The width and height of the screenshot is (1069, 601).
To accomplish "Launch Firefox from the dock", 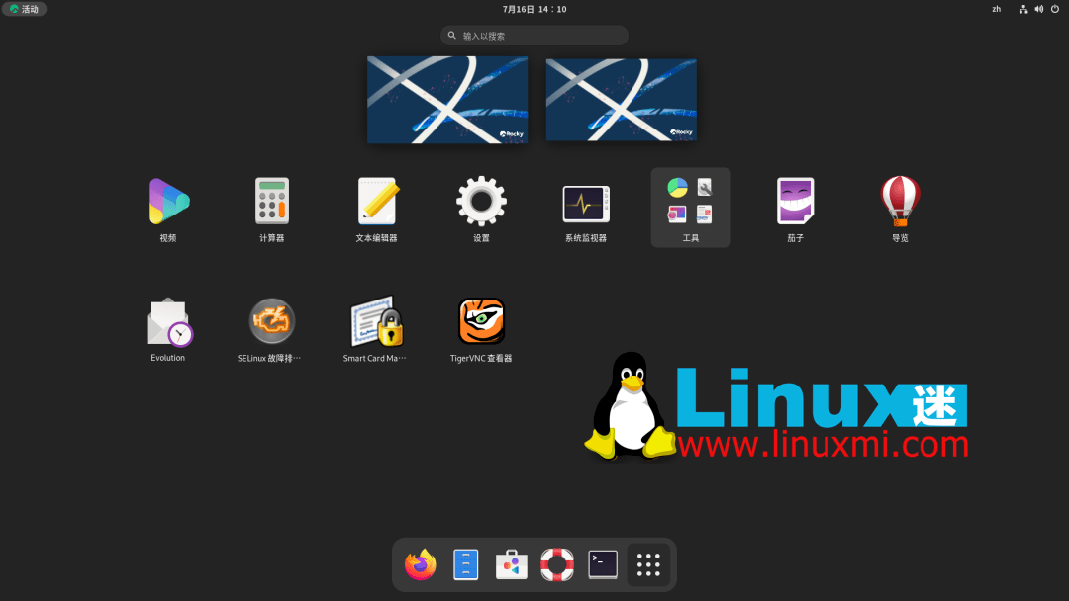I will (x=420, y=564).
